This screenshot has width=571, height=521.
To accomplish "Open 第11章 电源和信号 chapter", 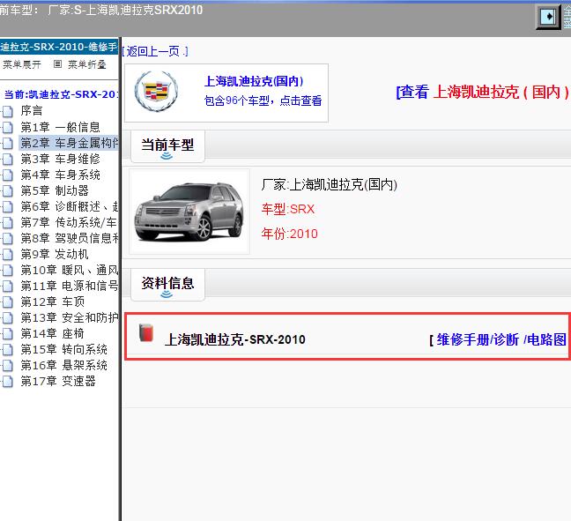I will pyautogui.click(x=70, y=286).
